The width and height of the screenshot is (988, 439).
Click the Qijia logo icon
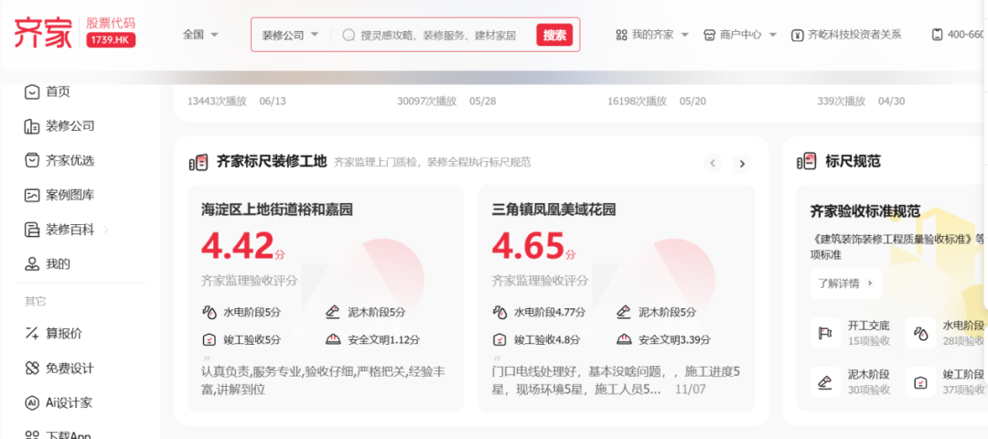point(42,33)
